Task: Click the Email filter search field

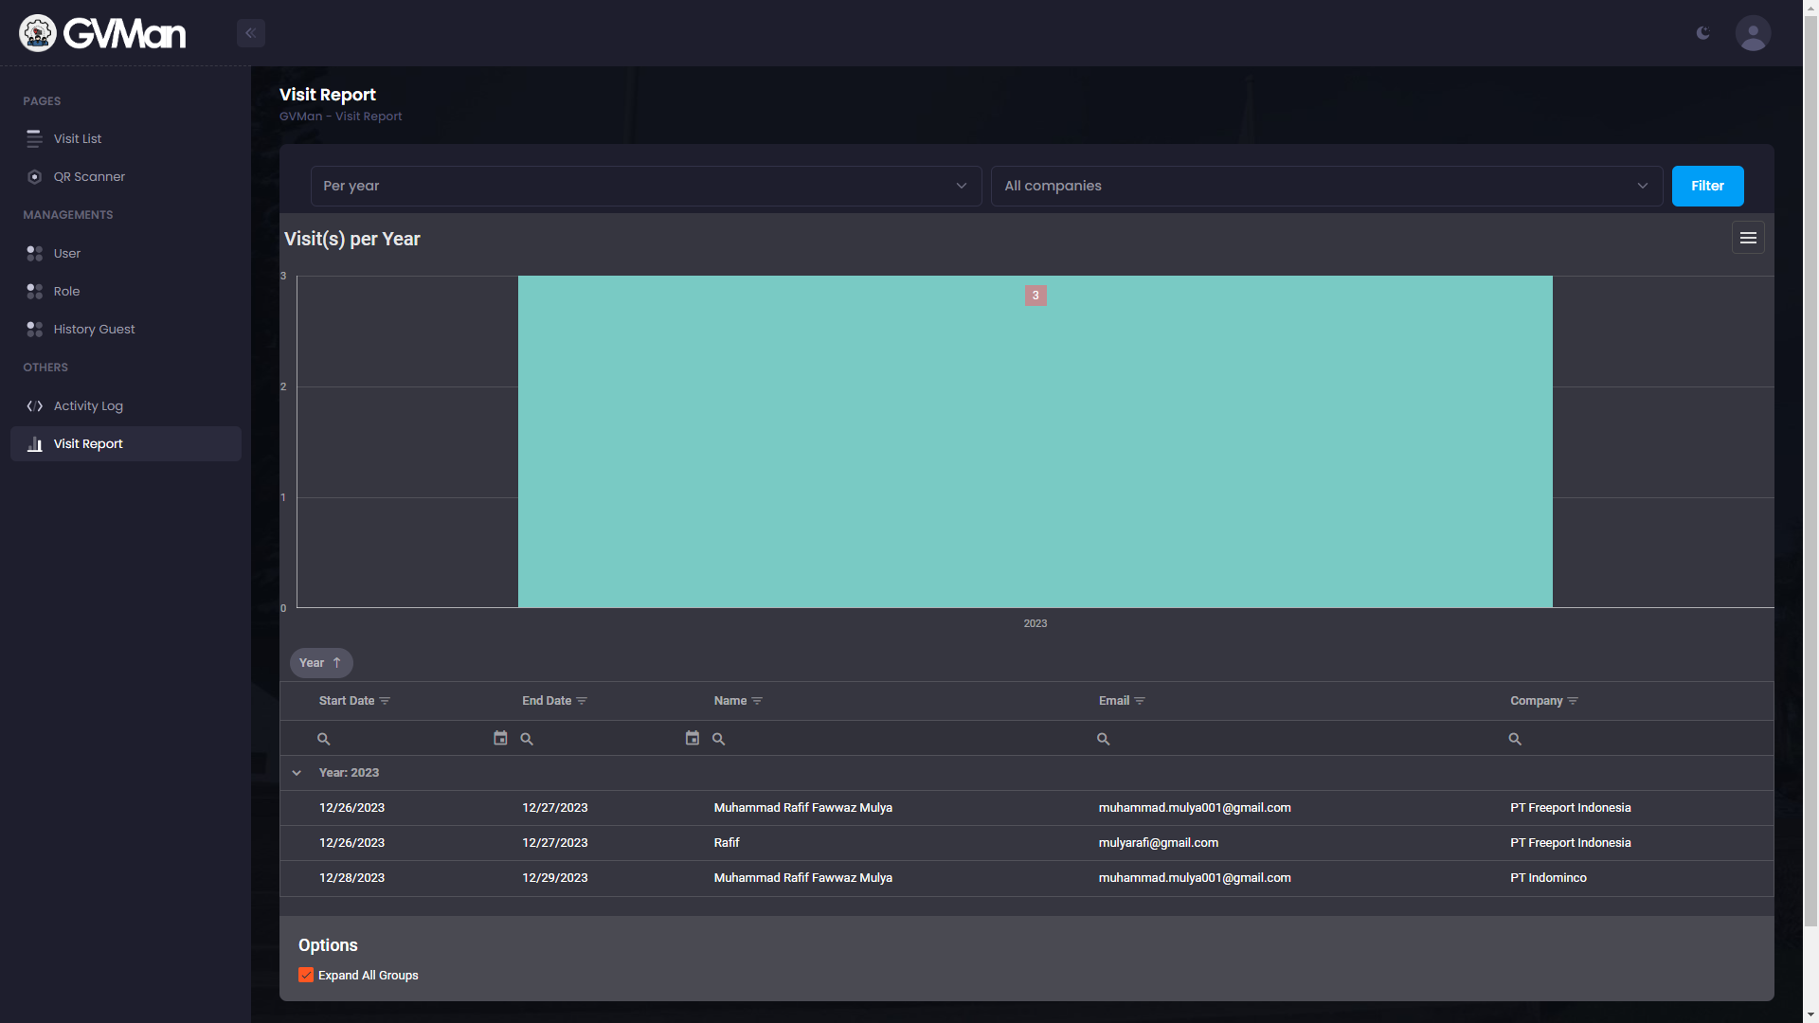Action: (x=1296, y=739)
